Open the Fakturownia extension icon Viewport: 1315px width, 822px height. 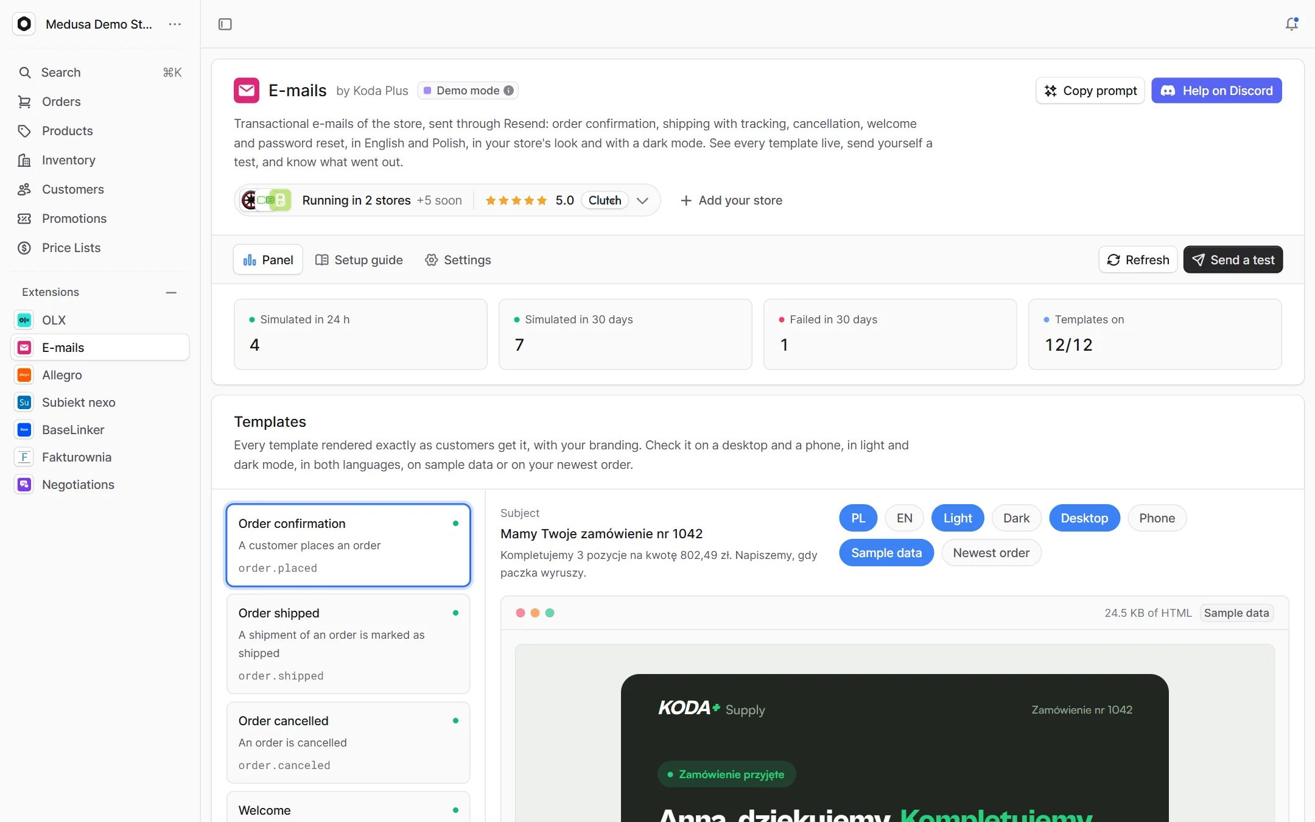(24, 457)
